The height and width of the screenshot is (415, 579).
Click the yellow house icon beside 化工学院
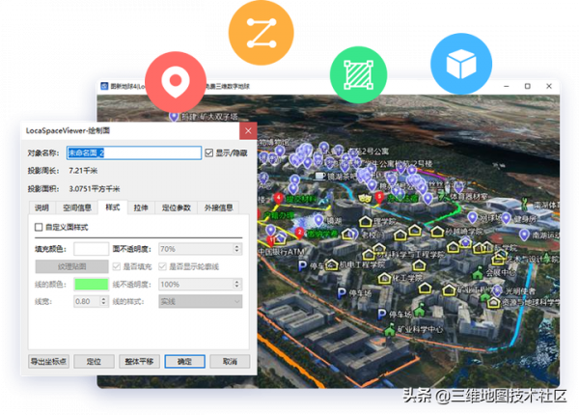point(384,278)
